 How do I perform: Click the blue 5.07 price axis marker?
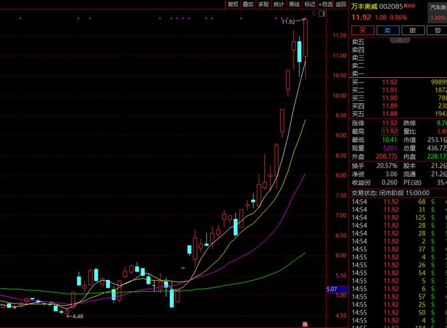[x=337, y=289]
